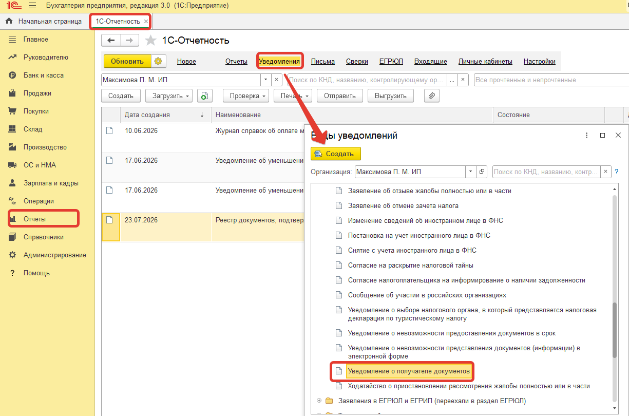Click the Помощь question mark icon
The width and height of the screenshot is (629, 416).
(13, 273)
